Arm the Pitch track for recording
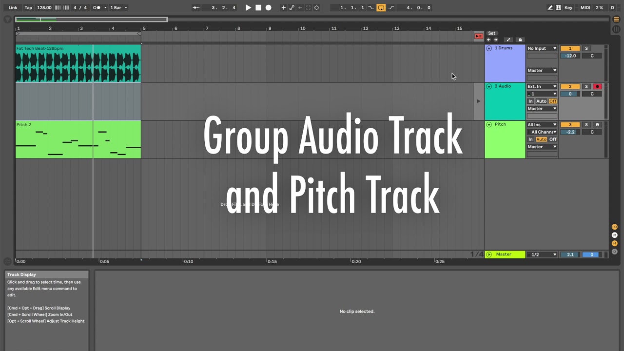The image size is (624, 351). (x=597, y=125)
